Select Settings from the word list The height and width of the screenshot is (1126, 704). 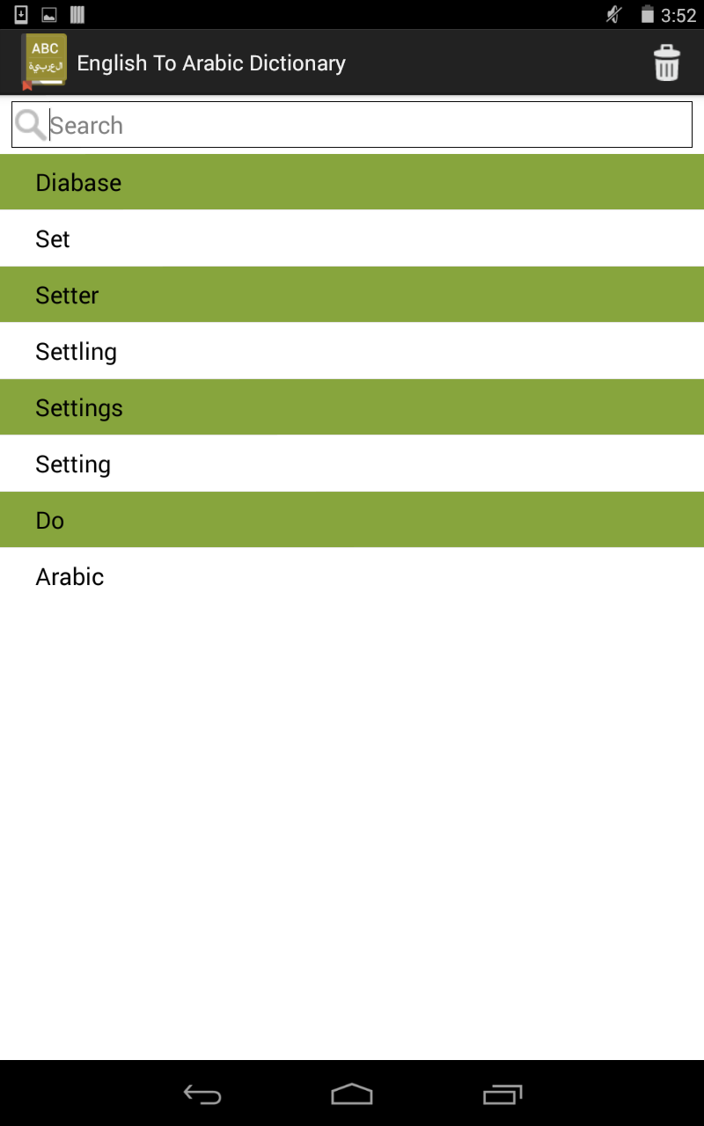(x=352, y=407)
